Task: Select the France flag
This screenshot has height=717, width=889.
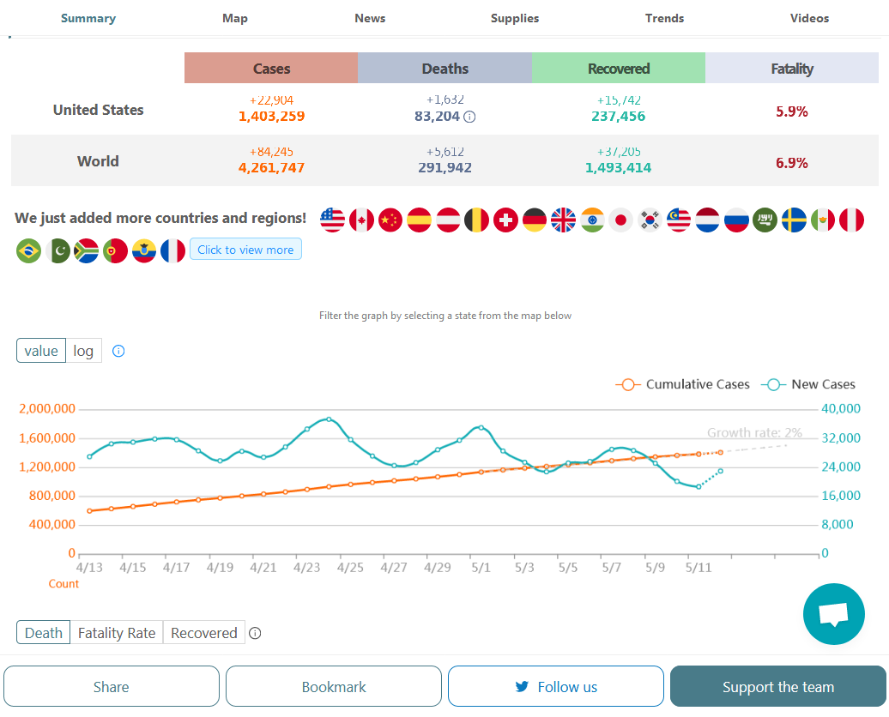Action: click(173, 251)
